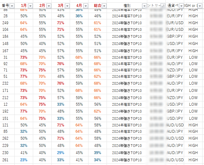This screenshot has height=165, width=204.
Task: Open the 総合 column filter dropdown
Action: pyautogui.click(x=104, y=6)
